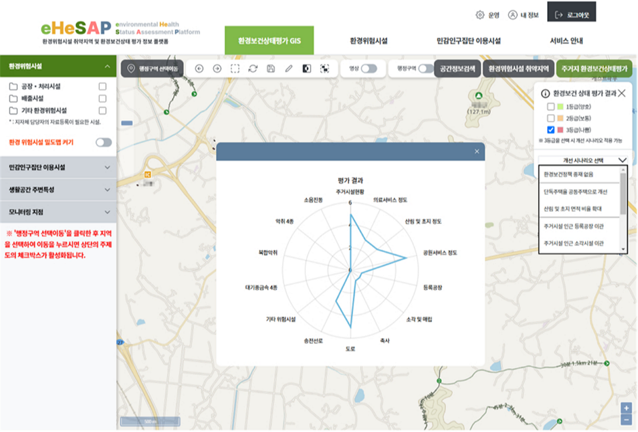Close the 평가 결과 radar chart popup
The width and height of the screenshot is (638, 432).
477,151
